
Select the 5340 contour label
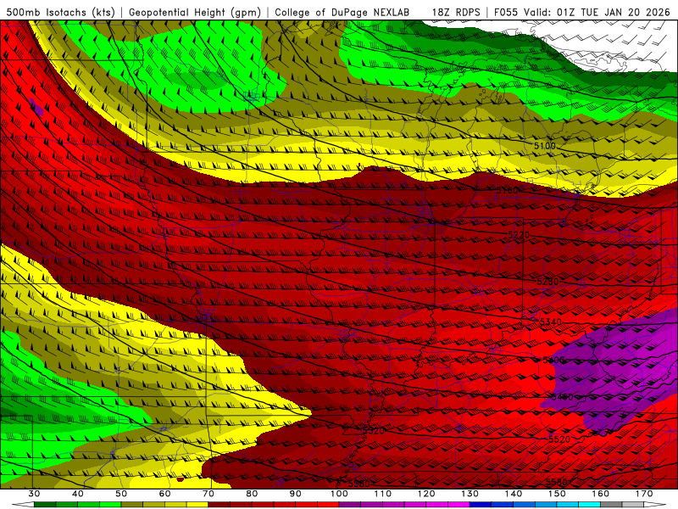pyautogui.click(x=551, y=322)
